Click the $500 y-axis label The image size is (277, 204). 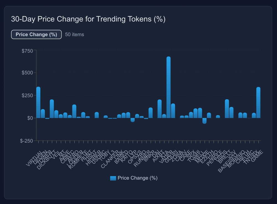(27, 73)
